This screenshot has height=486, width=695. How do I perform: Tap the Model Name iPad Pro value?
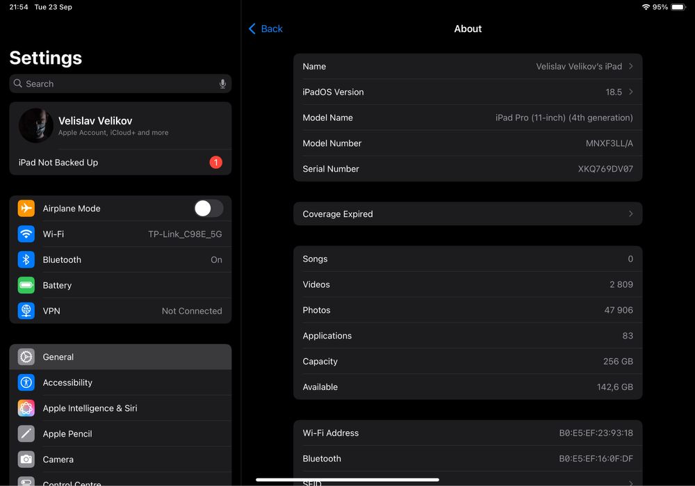tap(564, 118)
